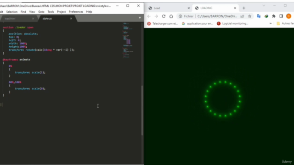Image resolution: width=294 pixels, height=165 pixels.
Task: Click the 'position: absolute;' code line
Action: [x=23, y=33]
